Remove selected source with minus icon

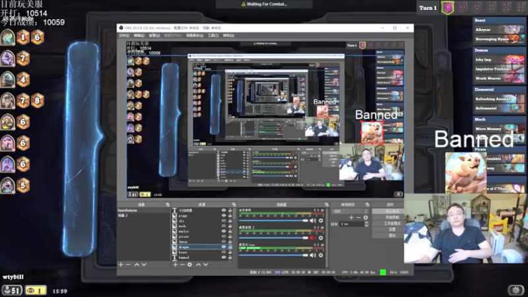pyautogui.click(x=182, y=265)
